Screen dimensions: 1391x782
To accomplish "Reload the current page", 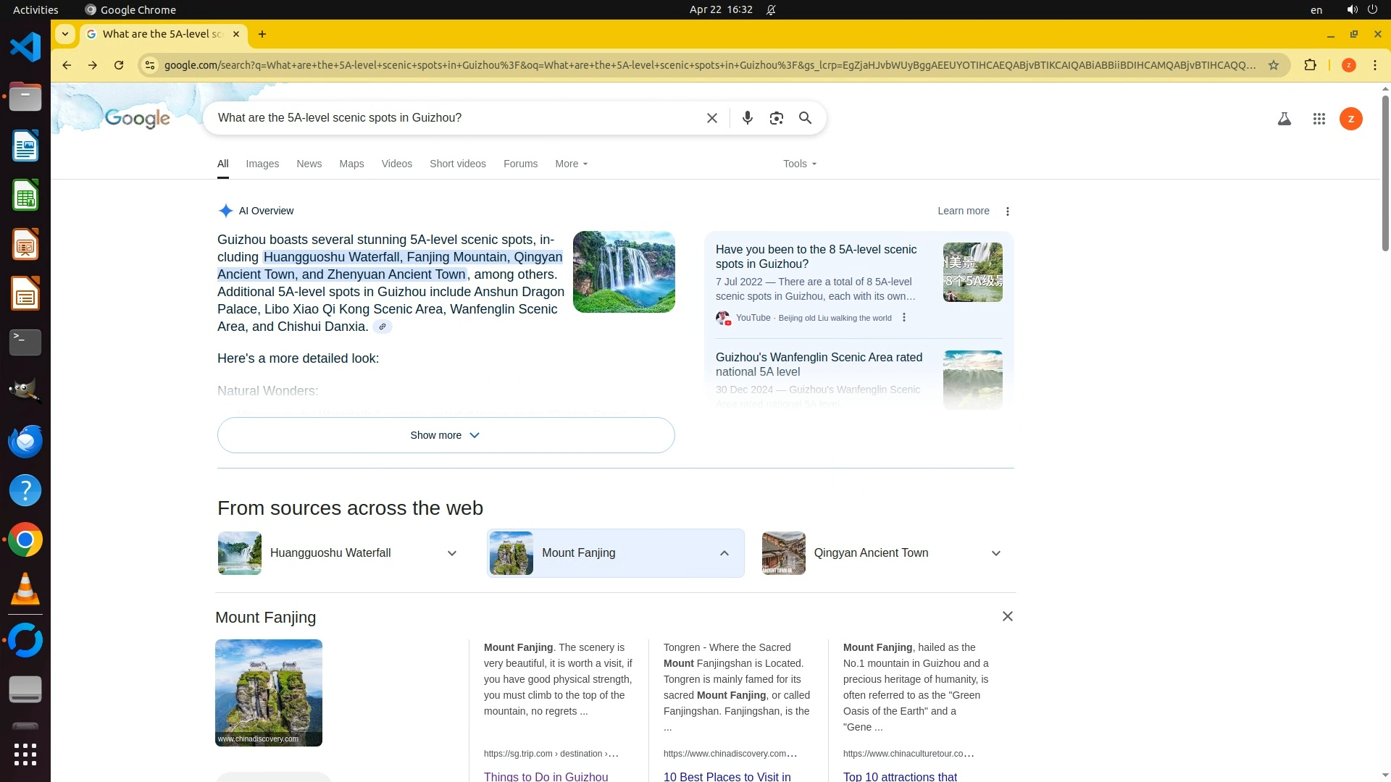I will coord(119,65).
